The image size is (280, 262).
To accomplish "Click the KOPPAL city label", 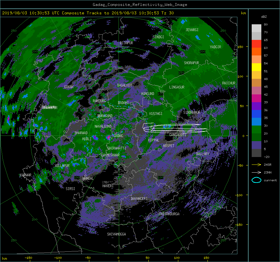I will 154,140.
